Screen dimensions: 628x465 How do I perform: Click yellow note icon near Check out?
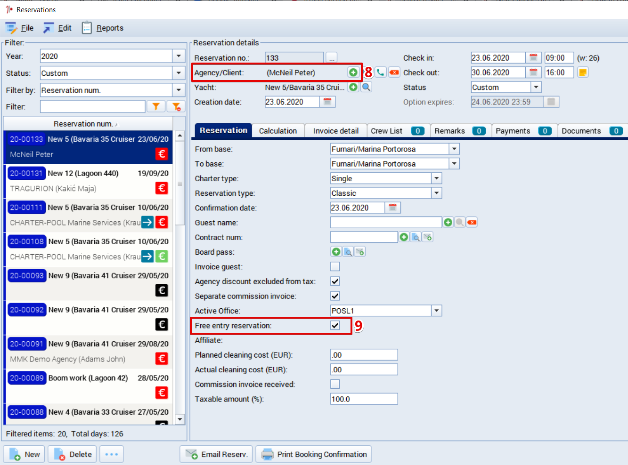pos(583,72)
